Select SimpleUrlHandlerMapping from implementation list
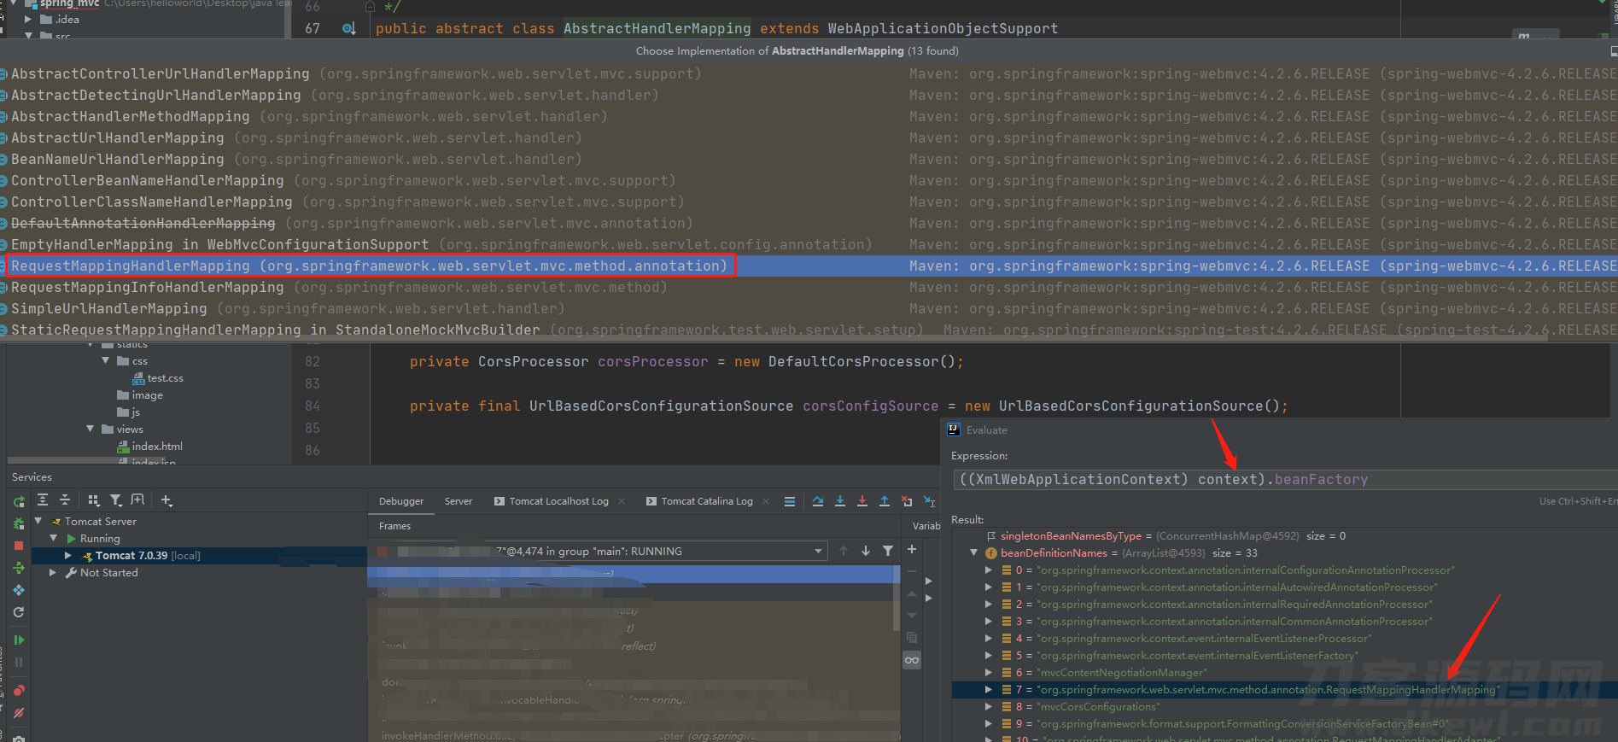 [109, 308]
